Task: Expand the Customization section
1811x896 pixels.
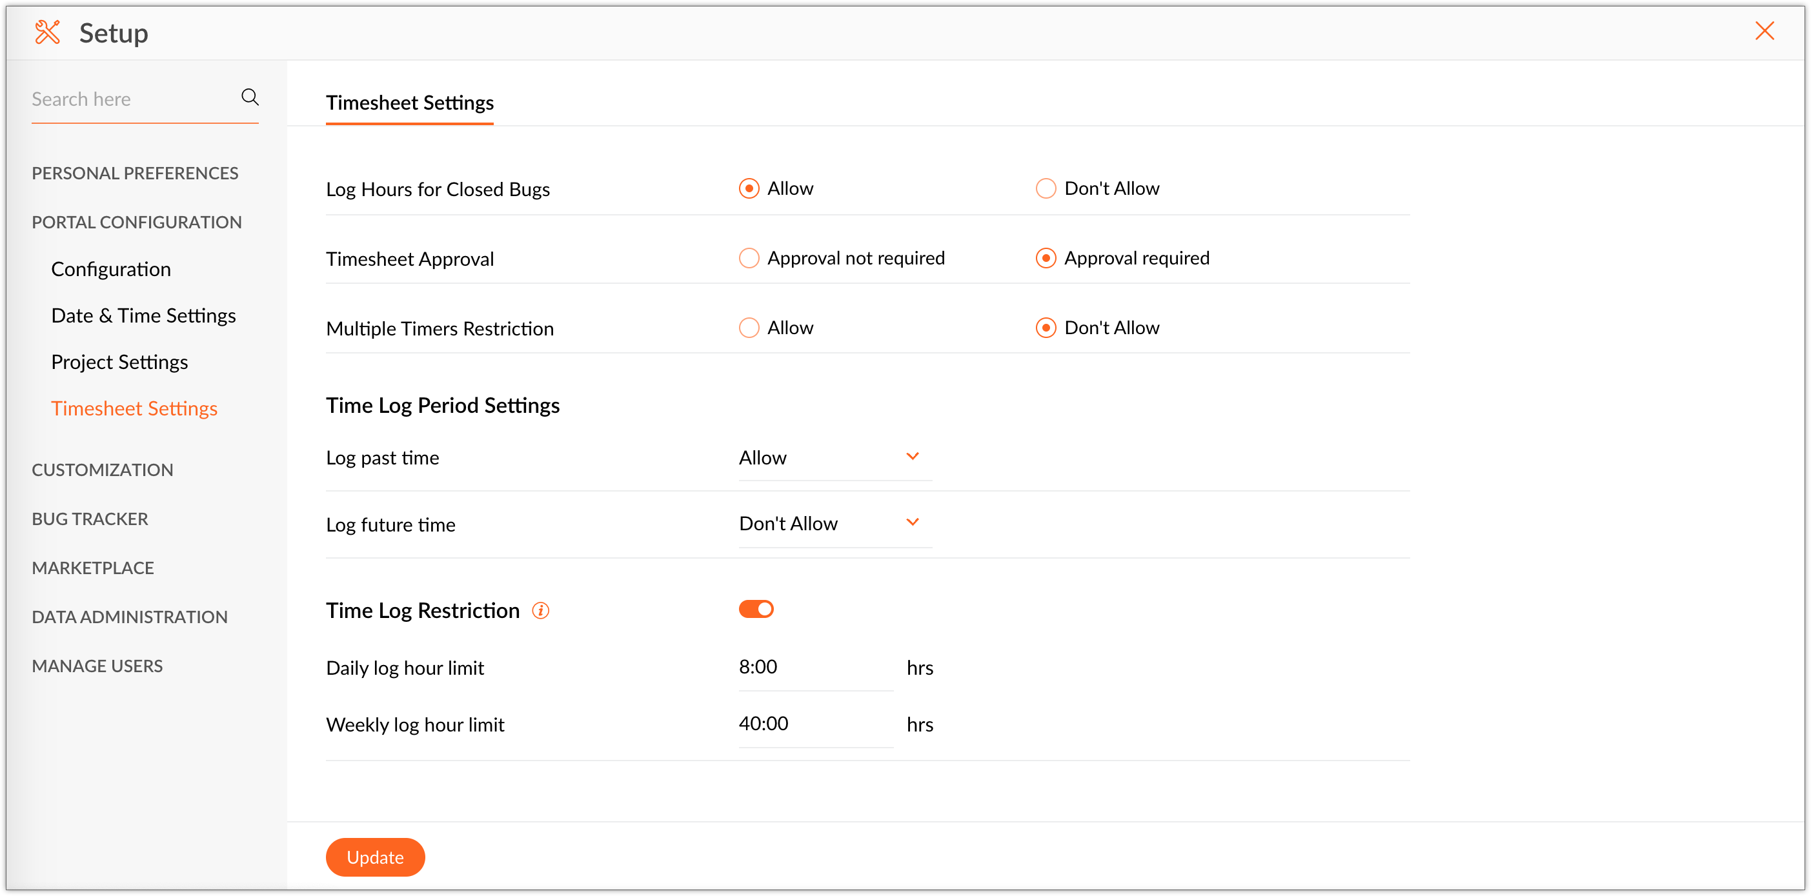Action: coord(103,470)
